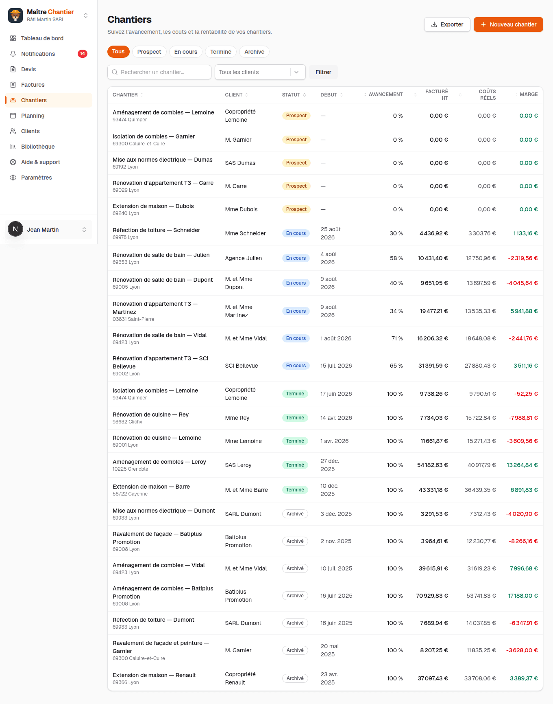Screen dimensions: 553x704
Task: Click the Rechercher un chantier search field
Action: pyautogui.click(x=159, y=72)
